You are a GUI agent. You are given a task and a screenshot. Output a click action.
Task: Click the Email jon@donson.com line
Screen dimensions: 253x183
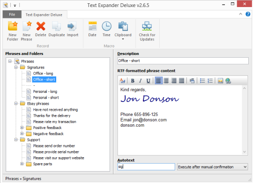click(x=143, y=120)
